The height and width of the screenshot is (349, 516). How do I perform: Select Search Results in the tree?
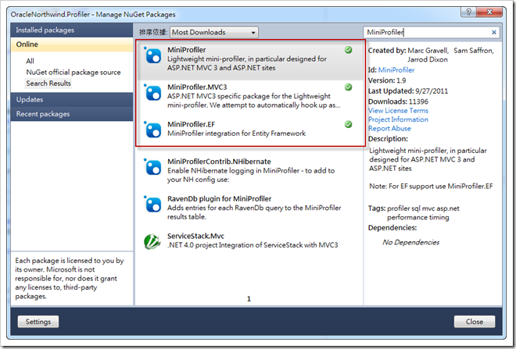coord(48,83)
